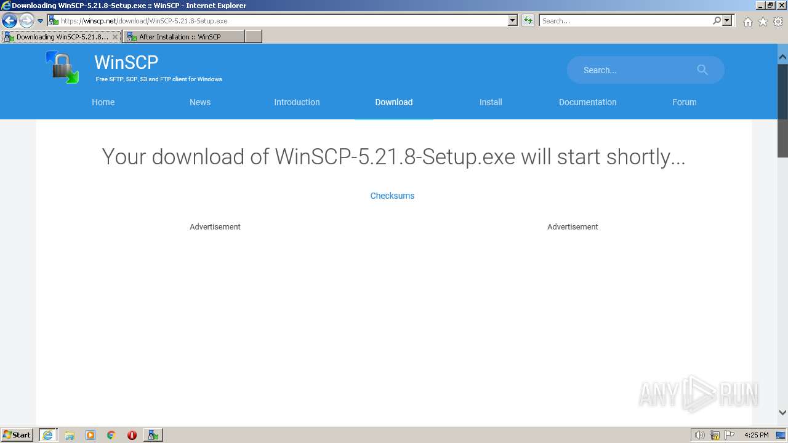
Task: Open the recent pages dropdown arrow
Action: tap(41, 21)
